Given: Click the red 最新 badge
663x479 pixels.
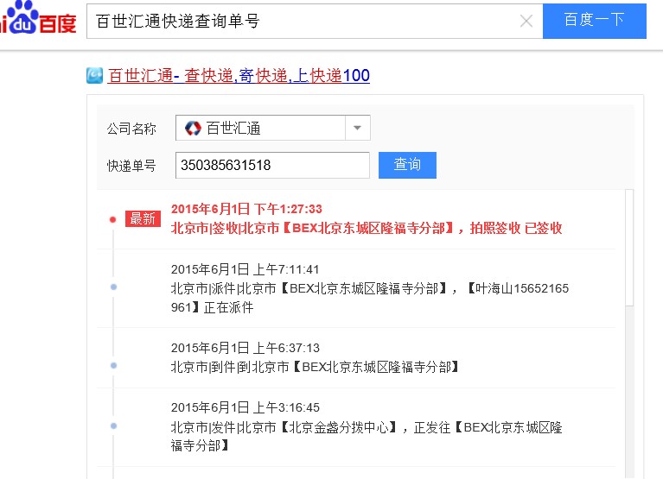Looking at the screenshot, I should point(143,219).
